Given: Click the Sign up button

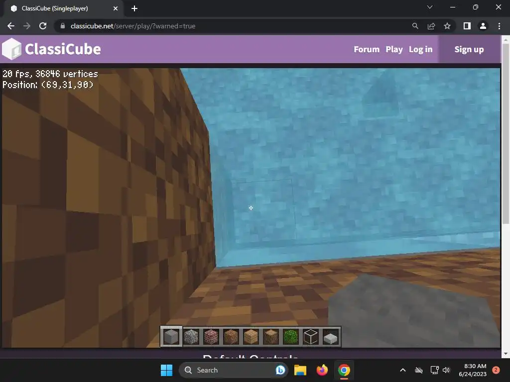Looking at the screenshot, I should click(469, 49).
